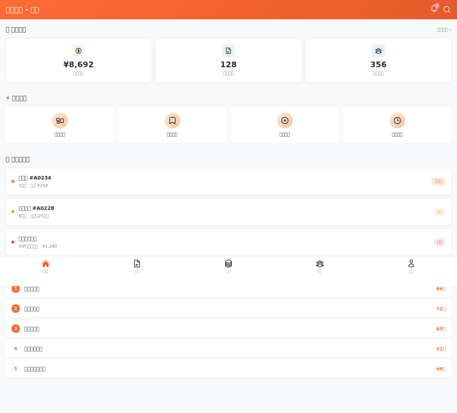Select the clock quick action icon

[397, 121]
